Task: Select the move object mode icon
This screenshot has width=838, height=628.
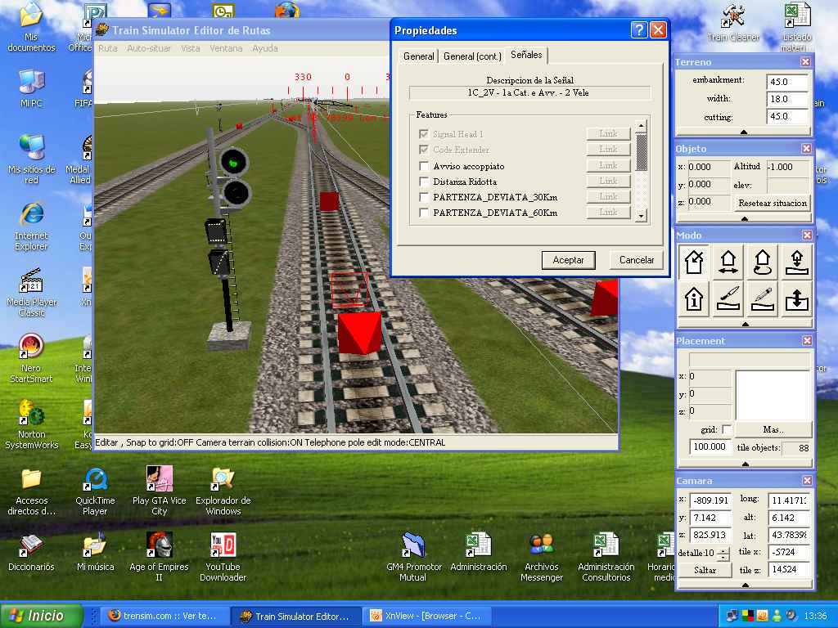Action: click(x=728, y=262)
